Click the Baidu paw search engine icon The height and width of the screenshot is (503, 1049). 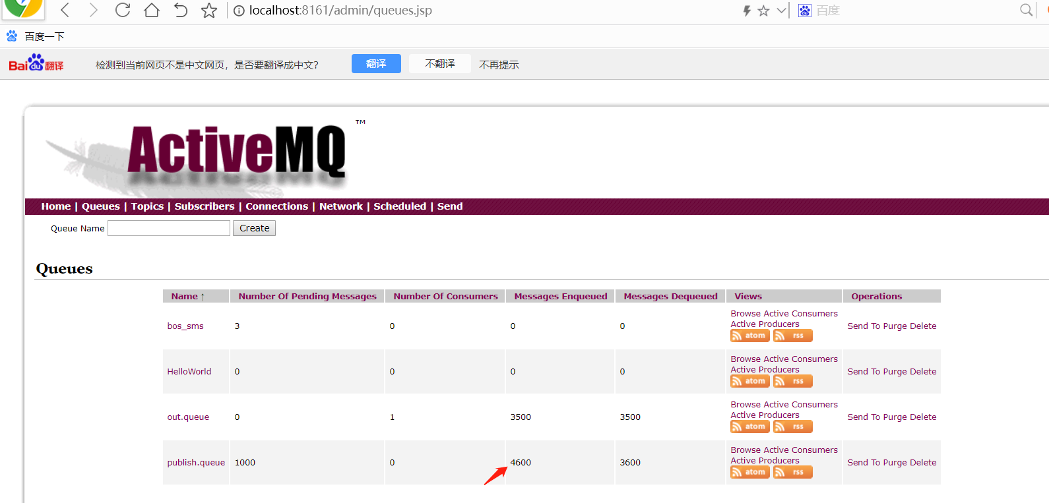tap(805, 11)
